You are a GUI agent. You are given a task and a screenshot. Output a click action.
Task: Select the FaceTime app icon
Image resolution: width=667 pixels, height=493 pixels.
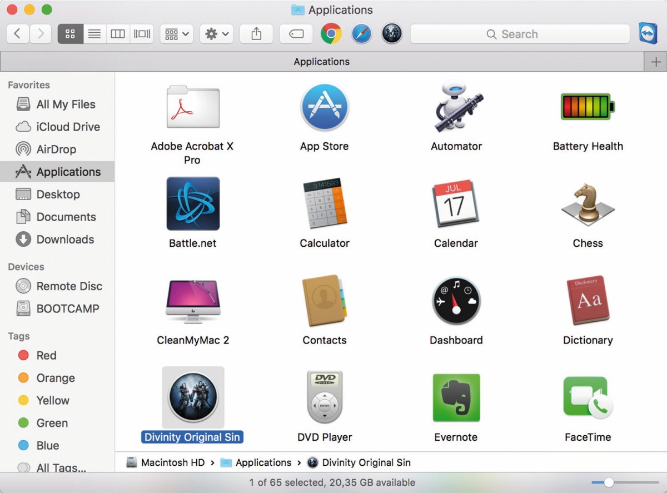point(588,397)
